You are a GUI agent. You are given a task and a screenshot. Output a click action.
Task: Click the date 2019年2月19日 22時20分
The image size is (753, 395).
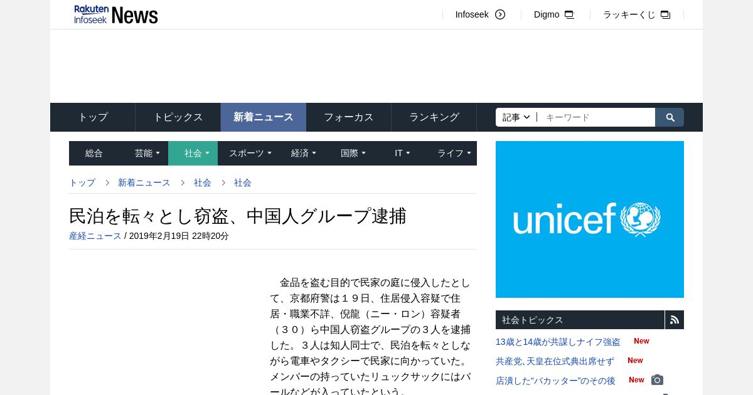pyautogui.click(x=179, y=236)
